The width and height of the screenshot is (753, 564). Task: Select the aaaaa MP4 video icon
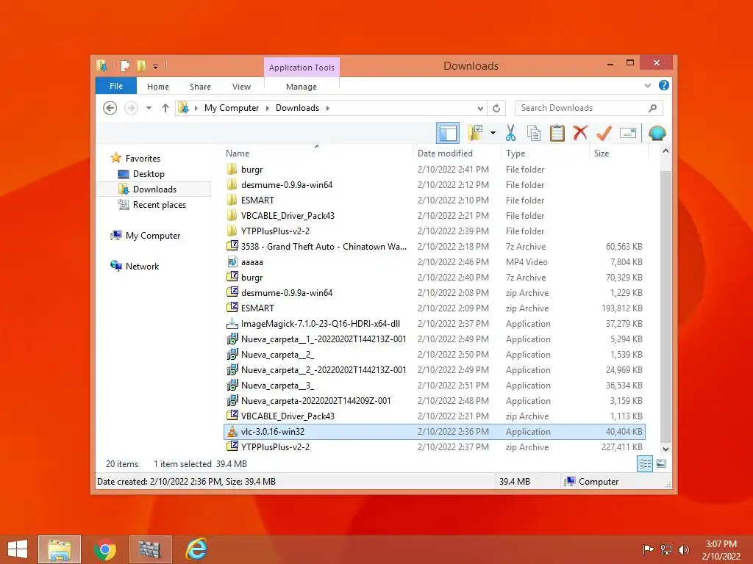pos(232,262)
